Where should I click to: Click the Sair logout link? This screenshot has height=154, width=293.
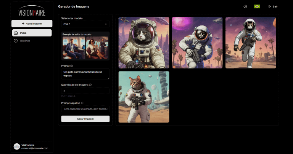[x=273, y=6]
